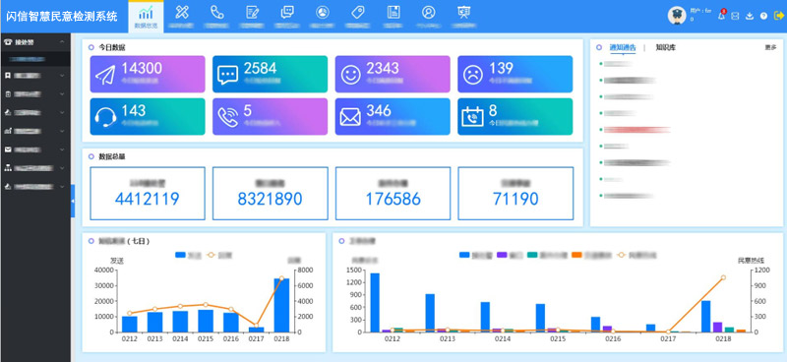
Task: Click the 176586 total box
Action: [393, 194]
